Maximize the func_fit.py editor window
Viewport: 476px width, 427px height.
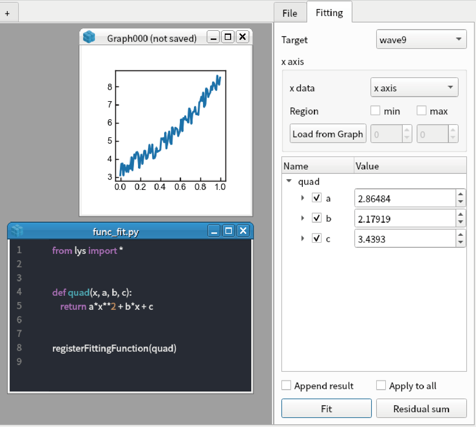228,231
